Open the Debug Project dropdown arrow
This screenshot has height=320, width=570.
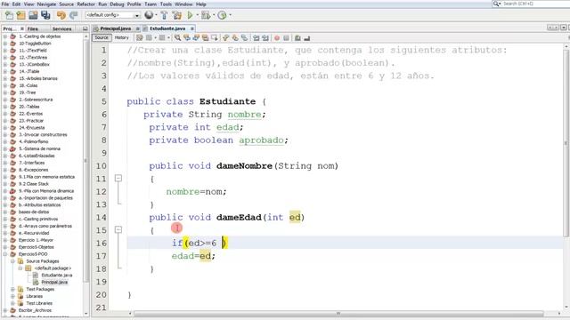tap(214, 15)
